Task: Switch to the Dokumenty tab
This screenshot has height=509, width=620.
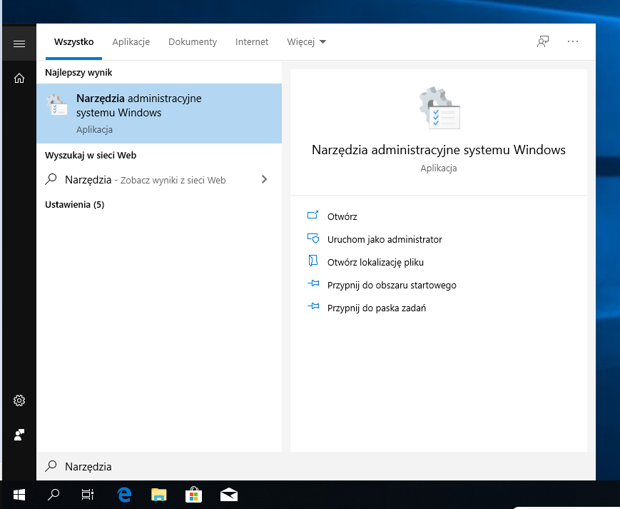Action: [193, 42]
